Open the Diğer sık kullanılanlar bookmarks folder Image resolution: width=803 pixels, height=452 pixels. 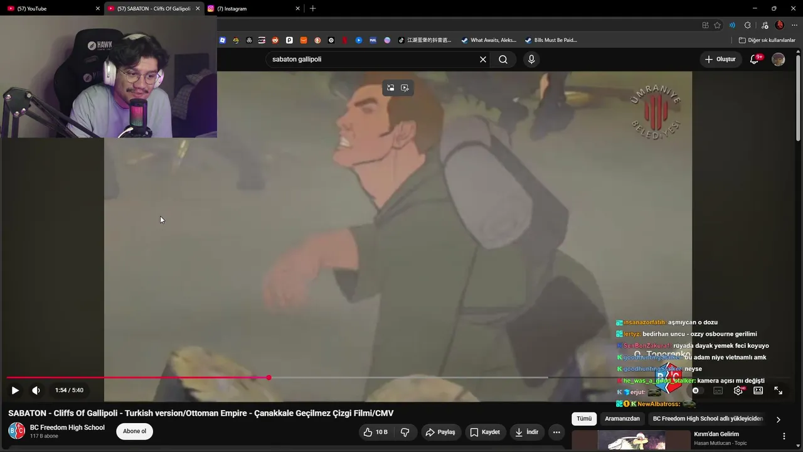[x=767, y=40]
